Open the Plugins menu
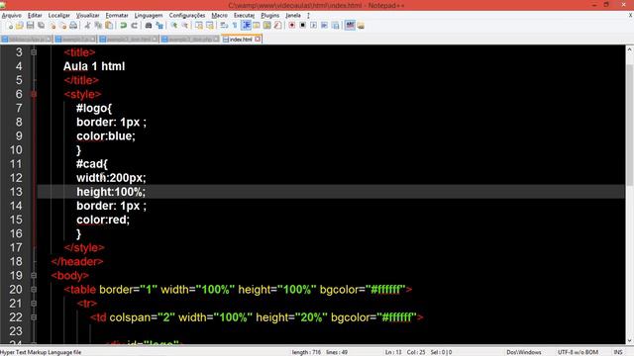 (270, 16)
